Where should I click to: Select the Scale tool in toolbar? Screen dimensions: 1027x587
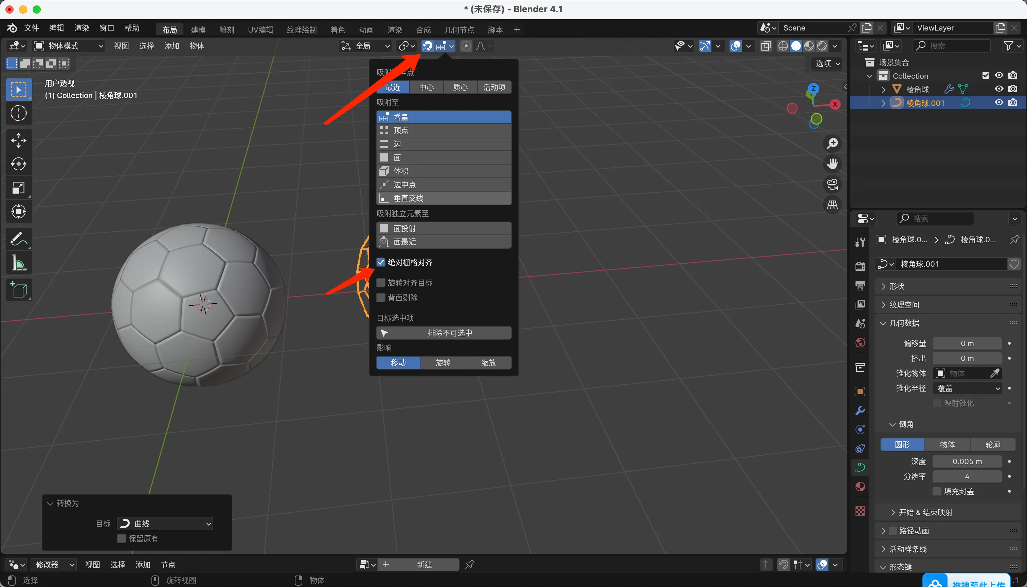pyautogui.click(x=19, y=188)
